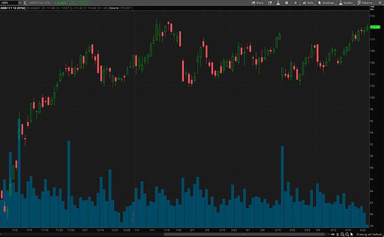Screen dimensions: 384x237
Task: Click the pointer cursor icon at bottom
Action: click(x=352, y=234)
